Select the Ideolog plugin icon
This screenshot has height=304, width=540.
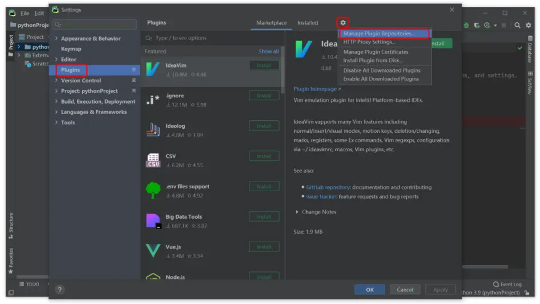click(153, 130)
